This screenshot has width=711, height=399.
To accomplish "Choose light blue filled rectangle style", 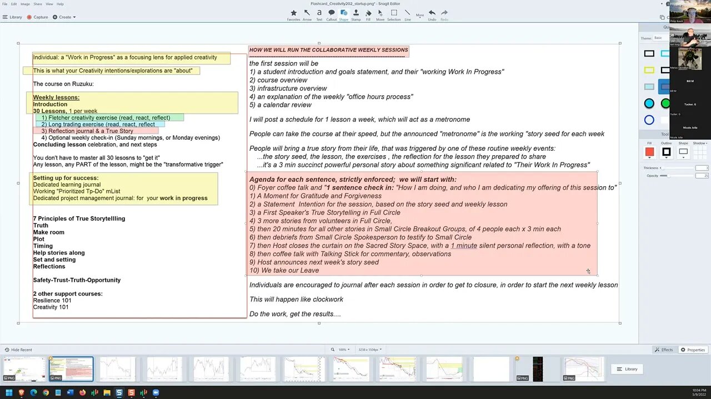I will click(x=649, y=87).
